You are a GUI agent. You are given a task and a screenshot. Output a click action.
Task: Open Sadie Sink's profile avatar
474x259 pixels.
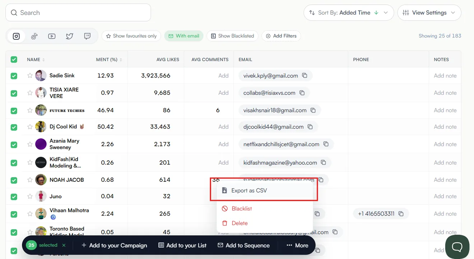click(x=41, y=75)
